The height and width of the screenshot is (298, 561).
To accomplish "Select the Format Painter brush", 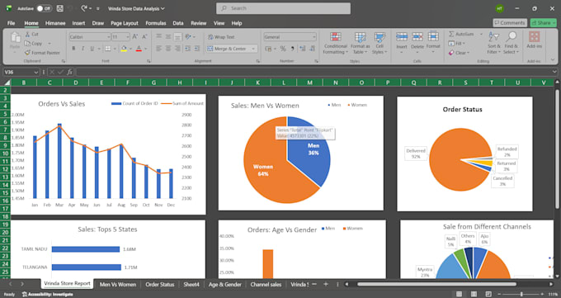I will [27, 53].
